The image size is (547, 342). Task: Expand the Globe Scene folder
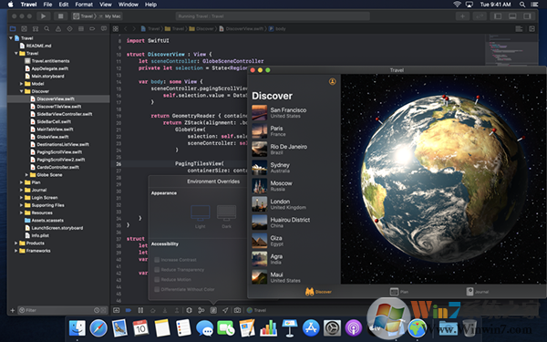click(26, 175)
